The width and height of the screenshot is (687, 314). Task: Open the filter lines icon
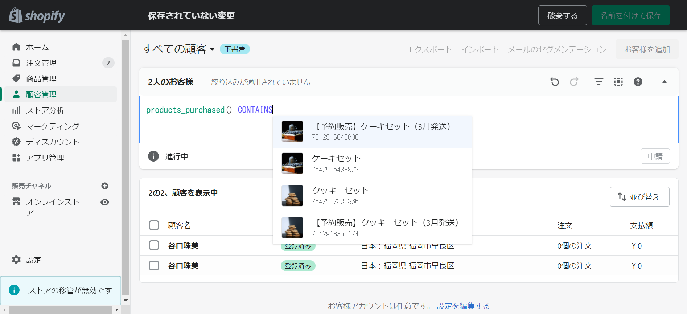598,82
